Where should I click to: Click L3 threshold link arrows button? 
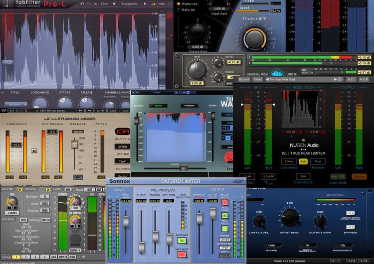click(34, 151)
